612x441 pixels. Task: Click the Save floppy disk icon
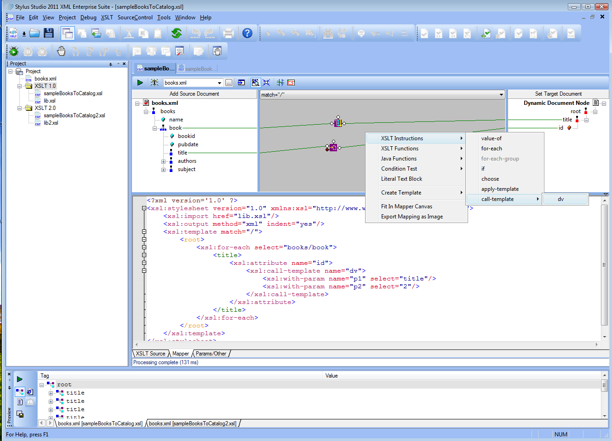pos(49,33)
